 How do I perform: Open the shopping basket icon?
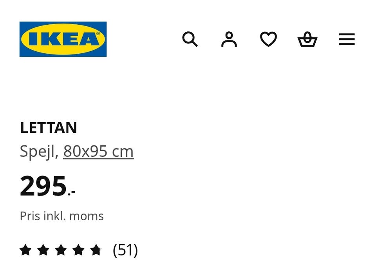307,39
